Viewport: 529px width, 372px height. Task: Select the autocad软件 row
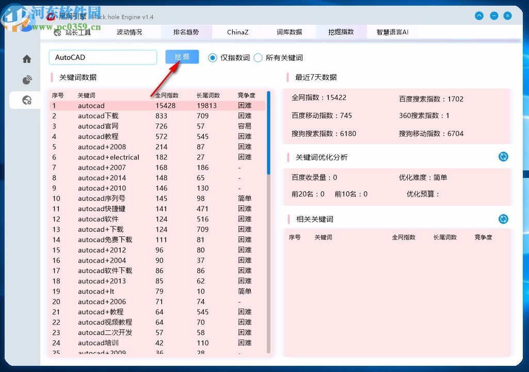tap(158, 219)
